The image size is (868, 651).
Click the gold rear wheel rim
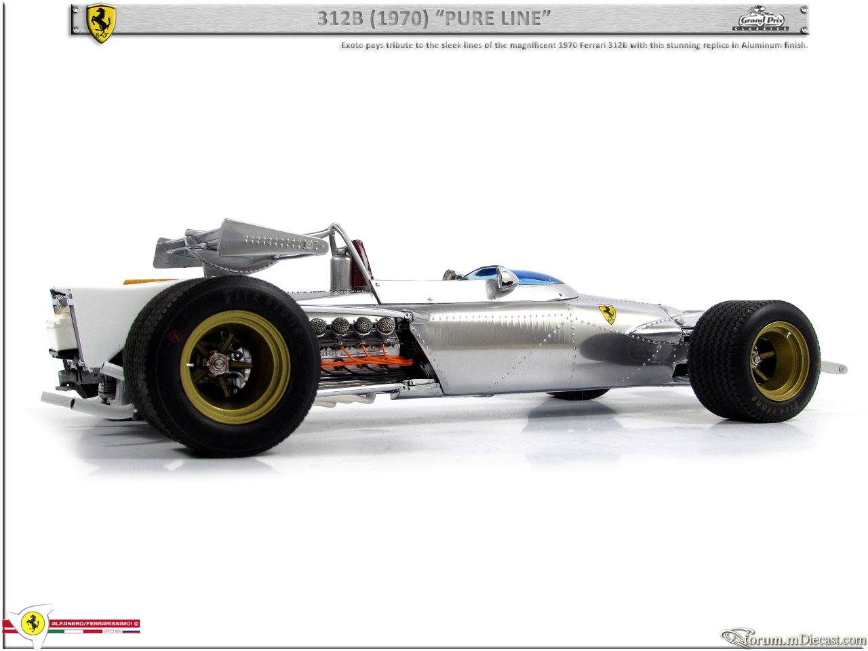tap(235, 367)
